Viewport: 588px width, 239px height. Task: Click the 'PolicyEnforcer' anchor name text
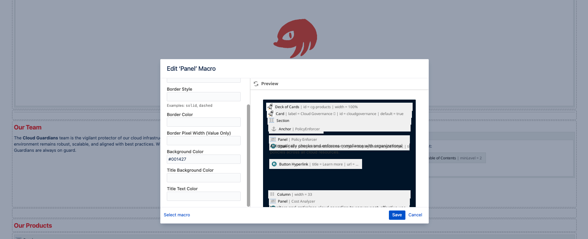(x=307, y=129)
